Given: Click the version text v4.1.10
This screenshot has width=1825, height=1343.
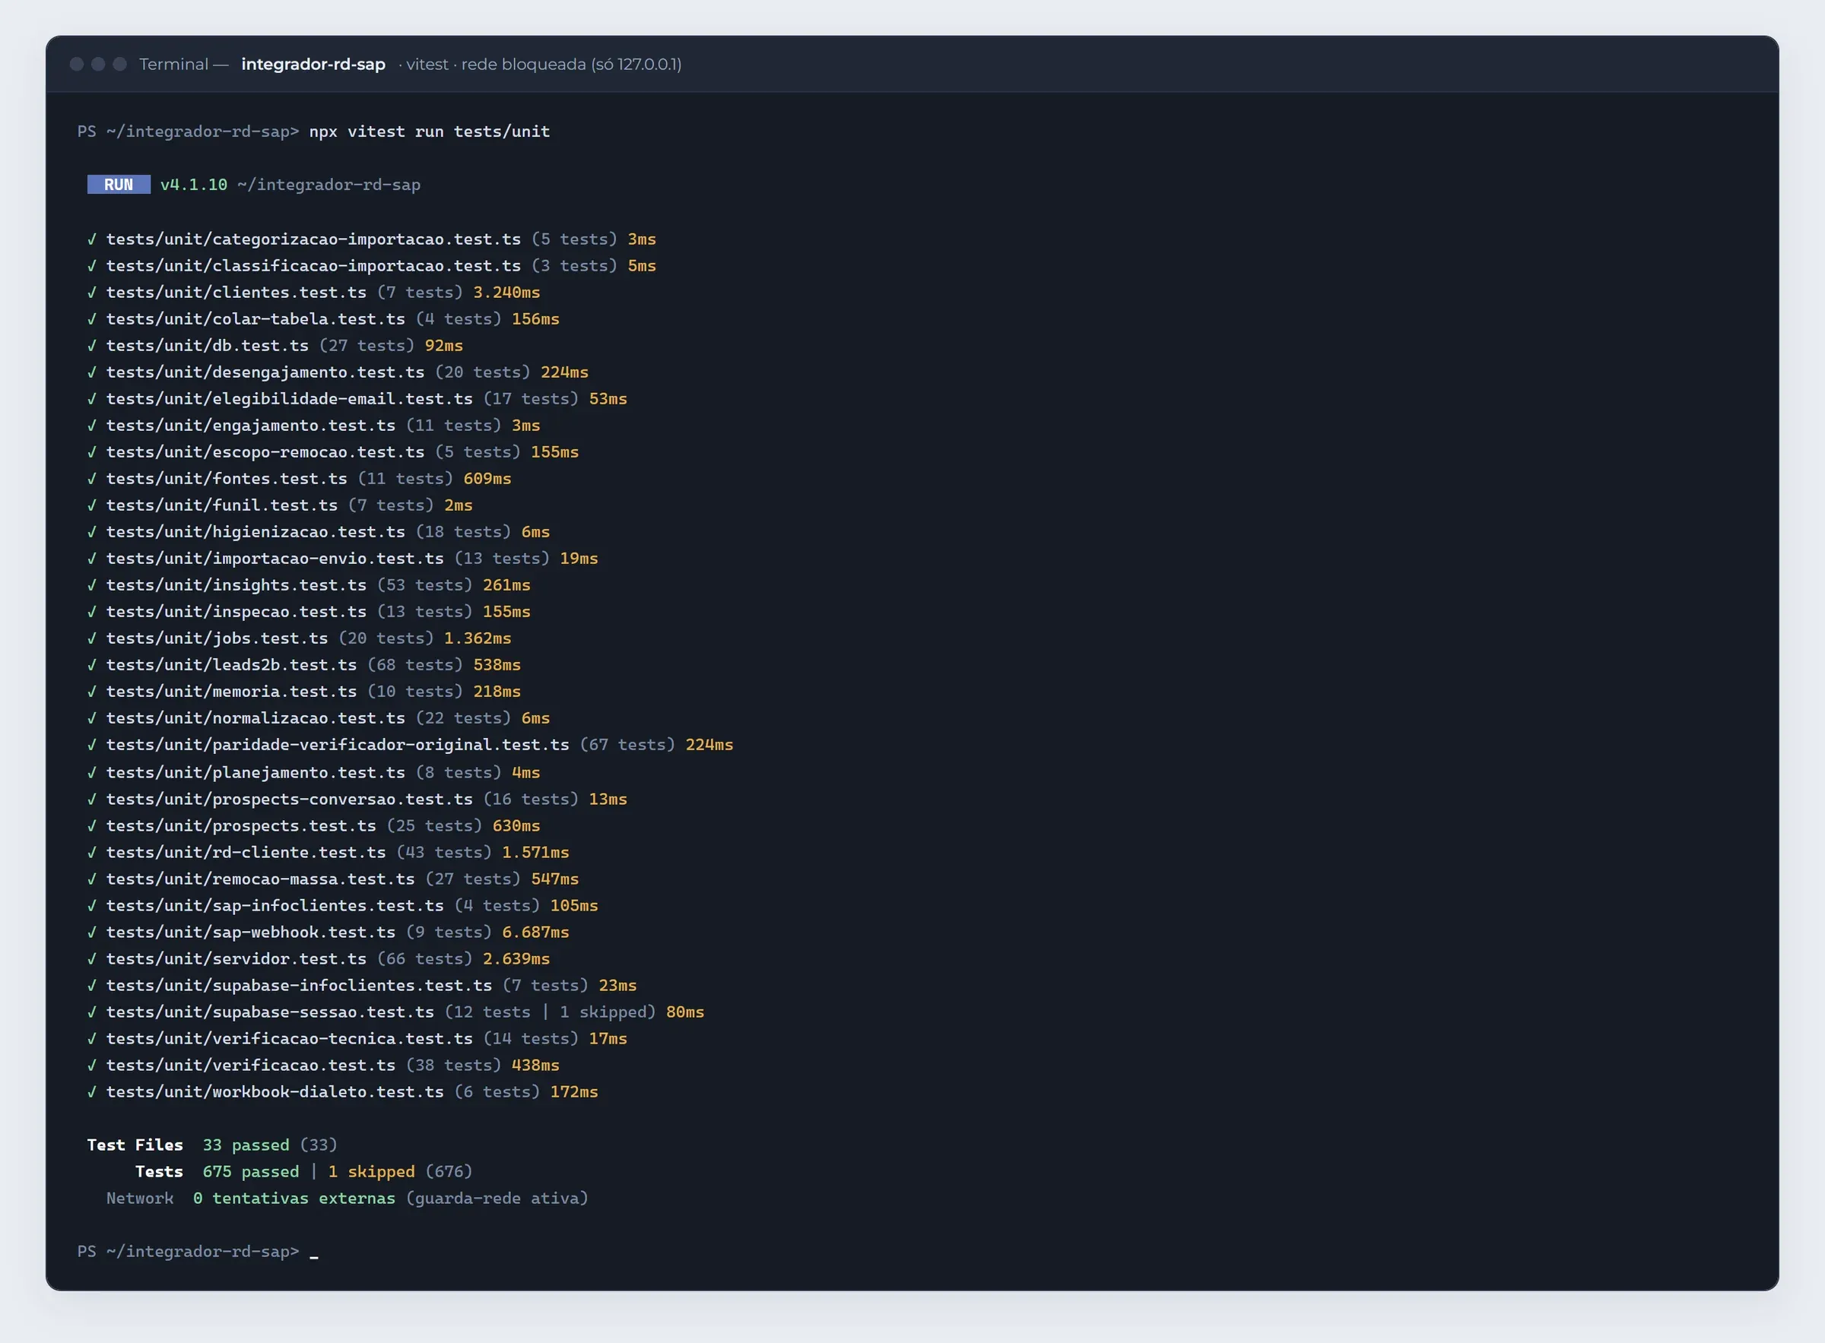Looking at the screenshot, I should coord(194,185).
